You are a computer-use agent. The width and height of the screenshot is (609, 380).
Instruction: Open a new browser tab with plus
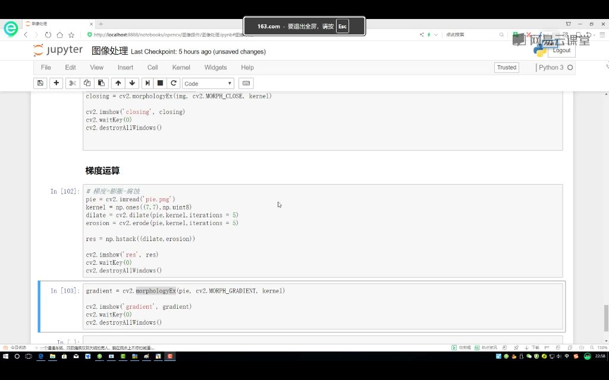(101, 24)
